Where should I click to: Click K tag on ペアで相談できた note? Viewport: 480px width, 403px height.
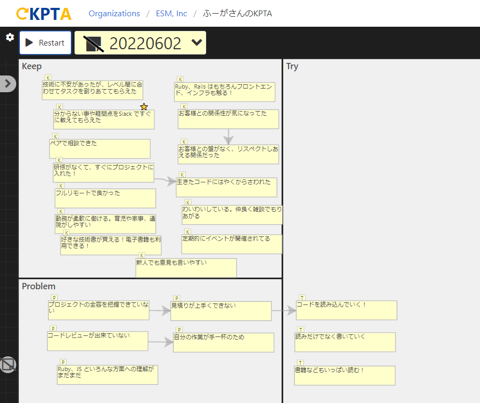tap(56, 136)
